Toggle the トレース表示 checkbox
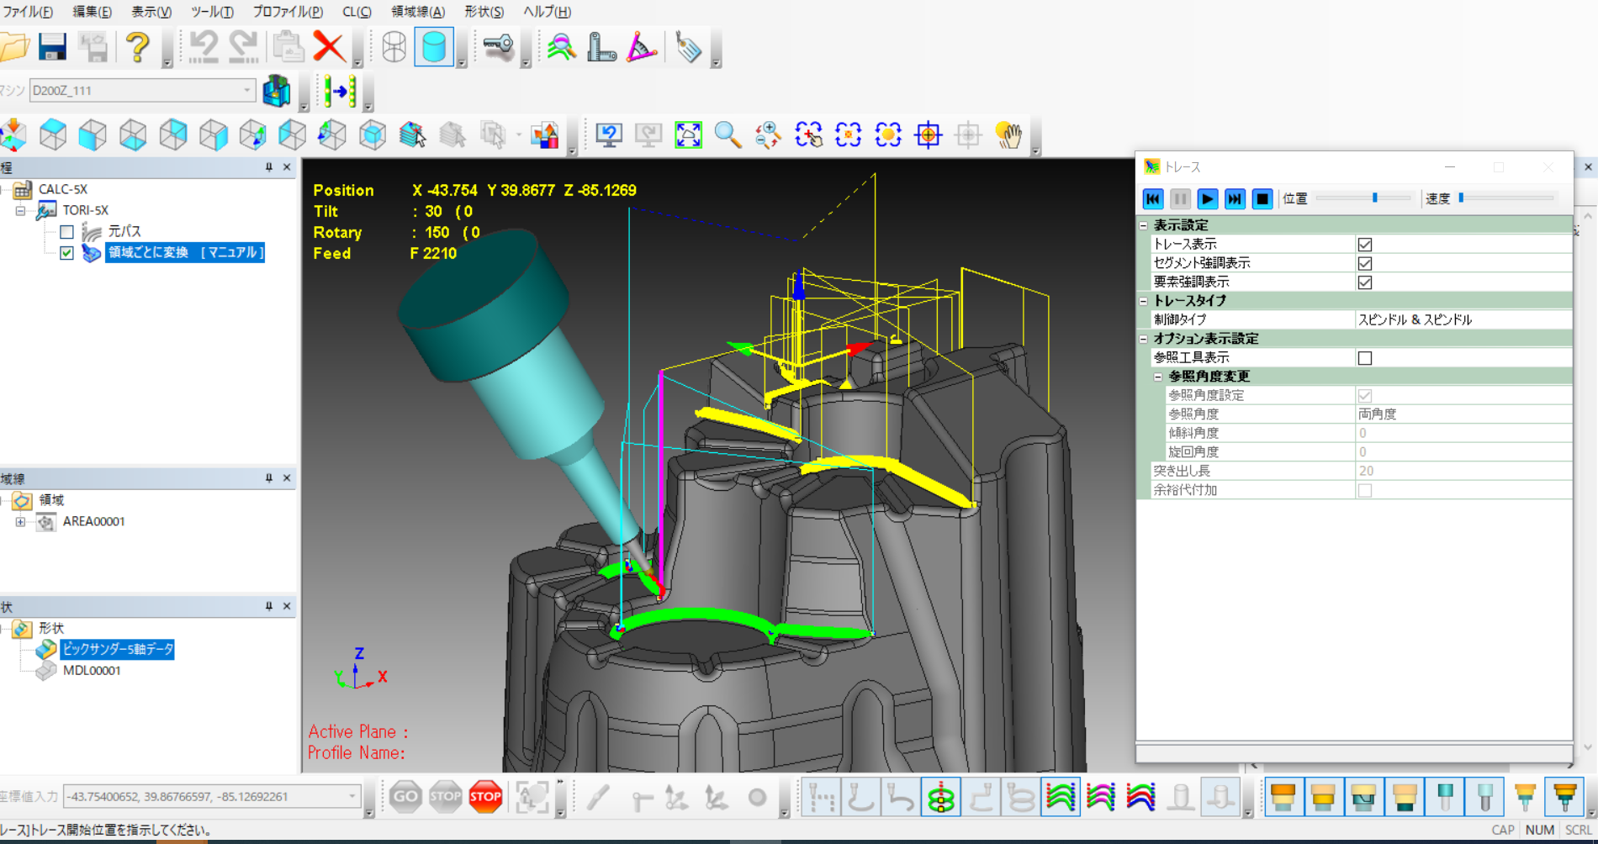Image resolution: width=1598 pixels, height=844 pixels. 1365,245
